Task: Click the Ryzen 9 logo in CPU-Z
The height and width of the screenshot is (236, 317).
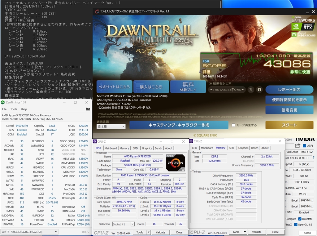Action: pos(175,163)
